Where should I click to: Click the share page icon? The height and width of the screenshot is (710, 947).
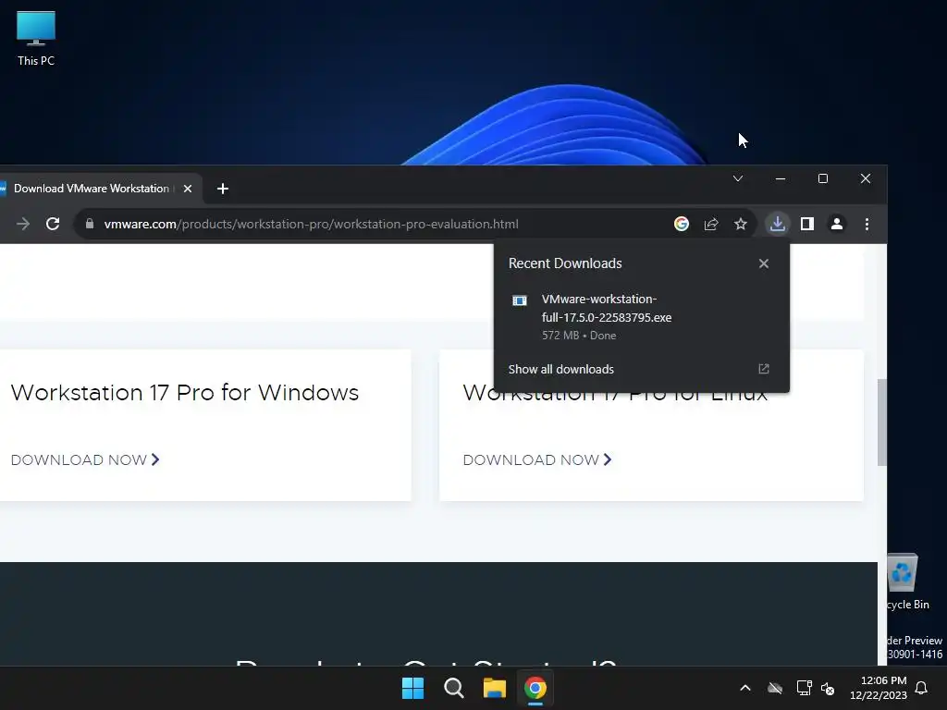click(x=711, y=224)
